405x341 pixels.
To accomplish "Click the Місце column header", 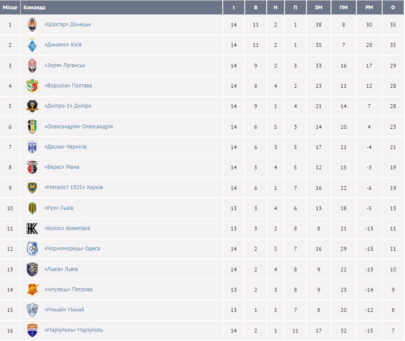I will click(10, 8).
